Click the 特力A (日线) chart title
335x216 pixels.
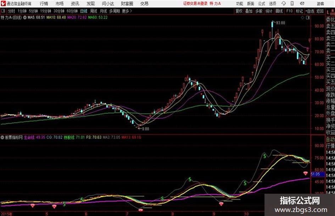tap(11, 17)
